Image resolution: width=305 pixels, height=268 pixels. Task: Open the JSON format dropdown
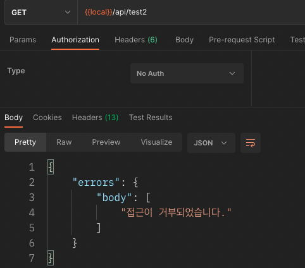pyautogui.click(x=211, y=143)
